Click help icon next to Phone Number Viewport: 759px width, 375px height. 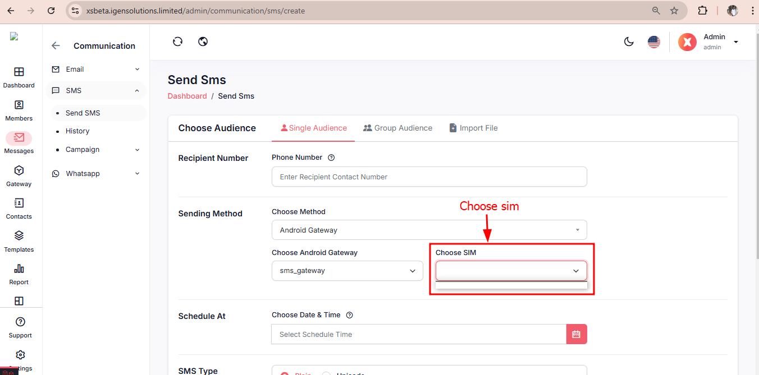click(x=331, y=158)
